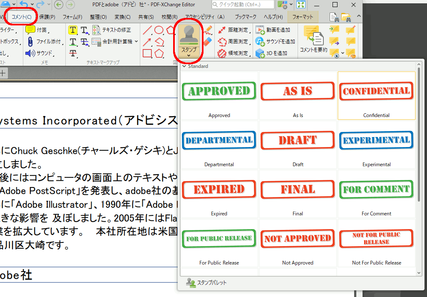This screenshot has width=427, height=297.
Task: Go back with the green left-arrow button
Action: coord(59,4)
